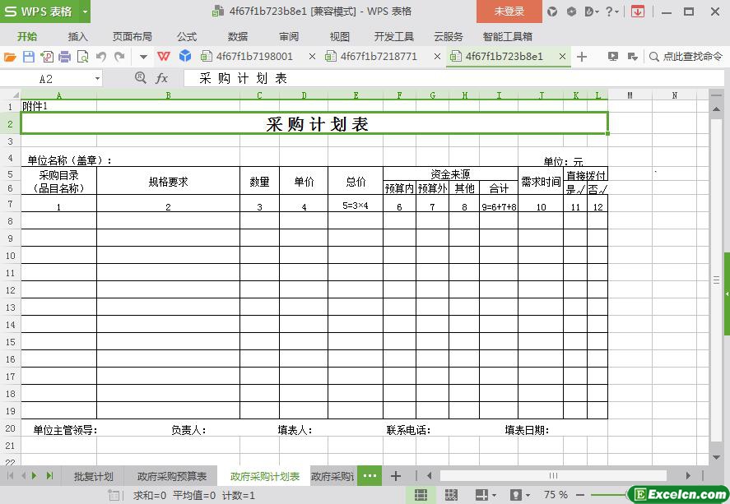Switch to document tab 4f67f1b7198001

[x=254, y=57]
